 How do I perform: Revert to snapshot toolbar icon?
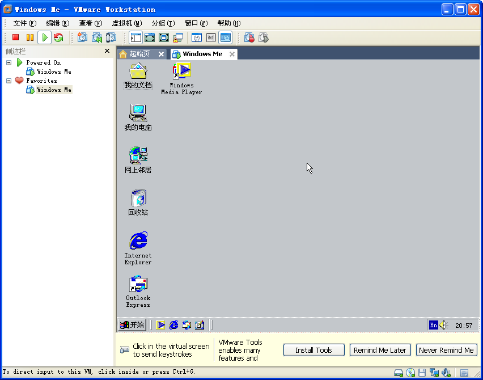(97, 37)
